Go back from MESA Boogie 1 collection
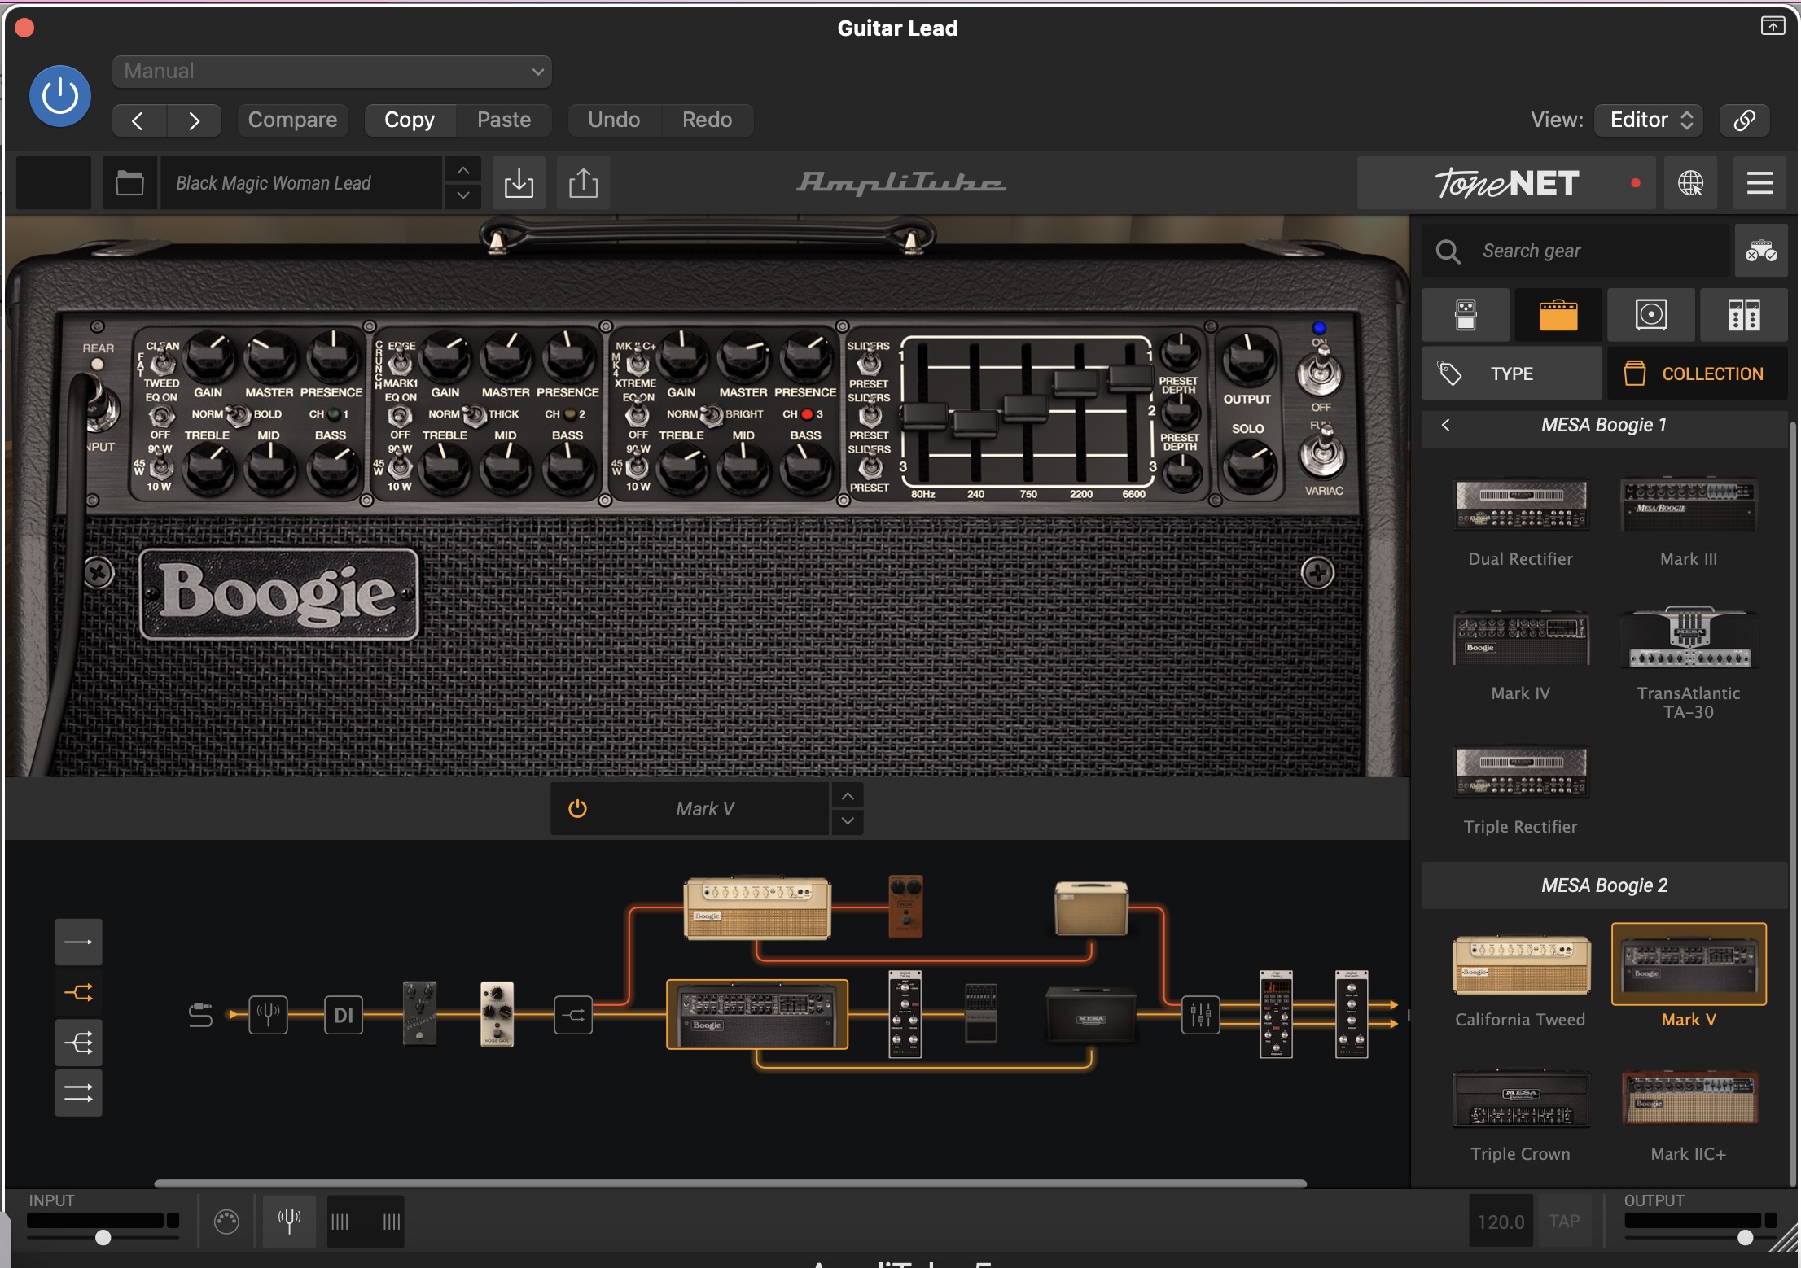 [x=1446, y=425]
